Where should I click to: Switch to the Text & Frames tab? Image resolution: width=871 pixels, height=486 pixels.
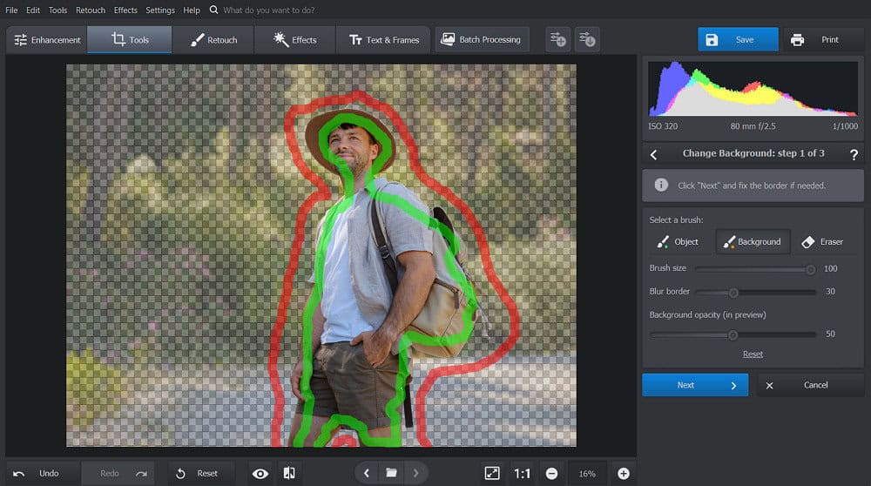tap(384, 40)
